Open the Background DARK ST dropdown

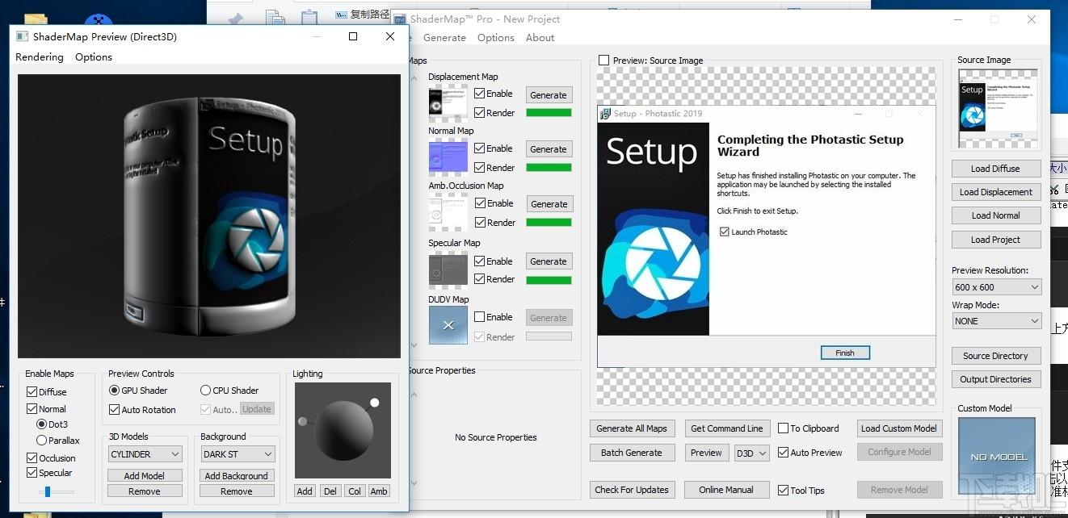click(238, 454)
